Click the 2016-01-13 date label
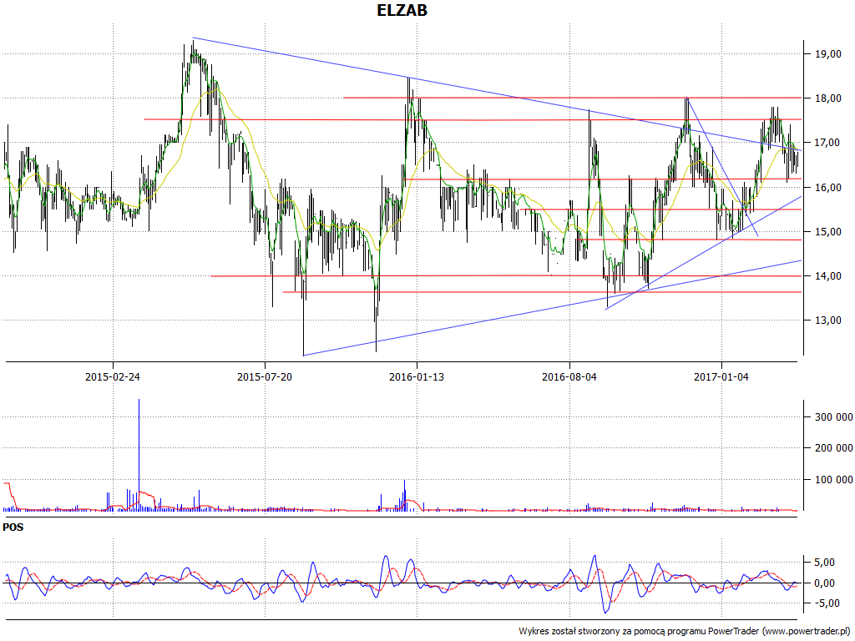855x641 pixels. point(417,376)
